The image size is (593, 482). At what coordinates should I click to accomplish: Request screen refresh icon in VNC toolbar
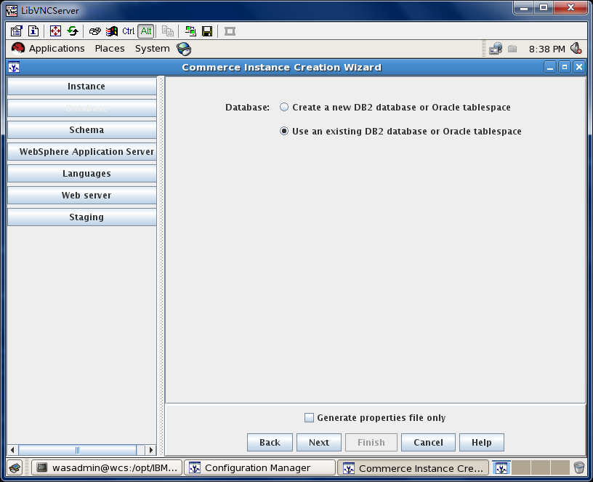[73, 31]
